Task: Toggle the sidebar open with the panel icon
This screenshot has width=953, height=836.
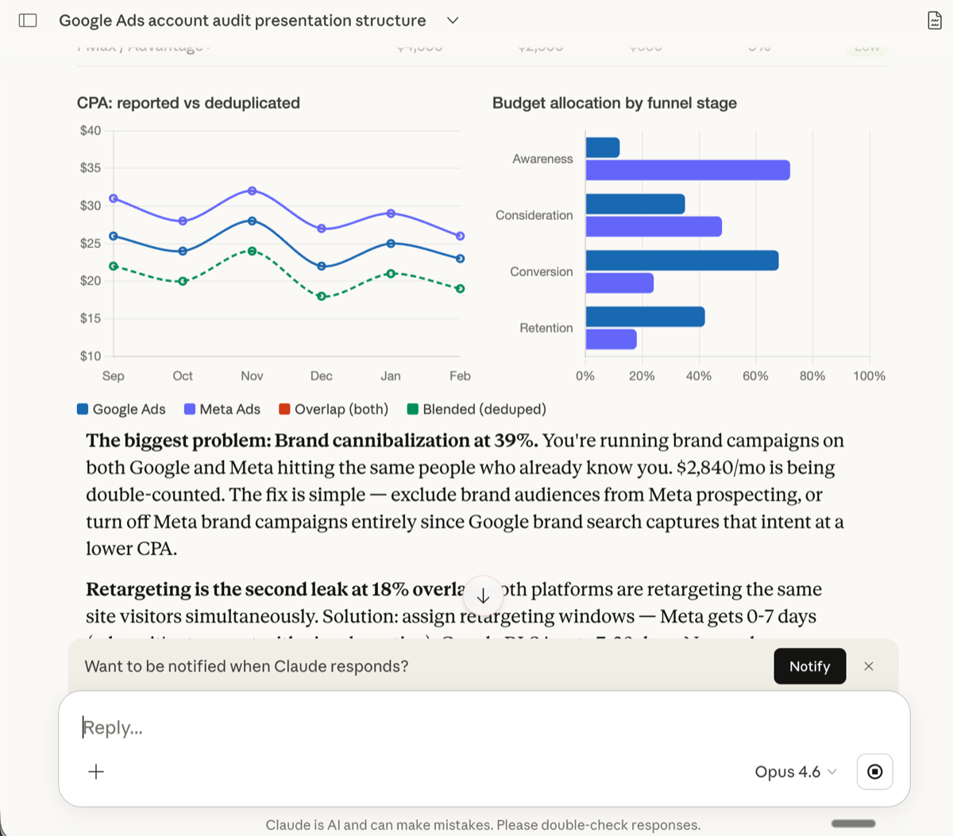Action: tap(27, 20)
